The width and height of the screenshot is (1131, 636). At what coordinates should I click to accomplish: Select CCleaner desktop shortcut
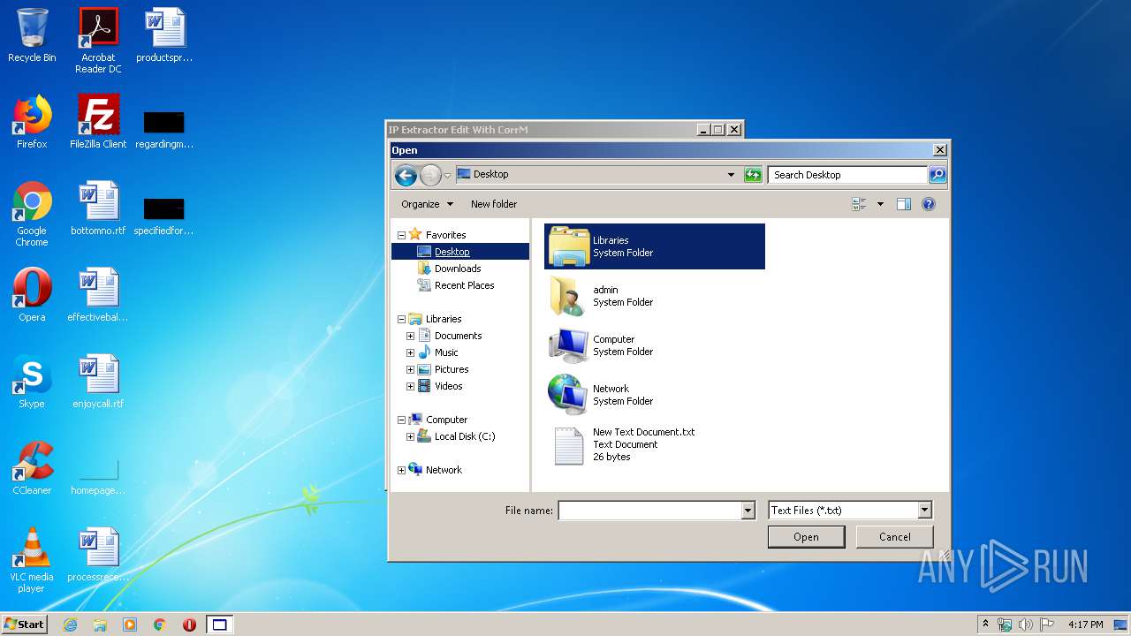click(32, 468)
